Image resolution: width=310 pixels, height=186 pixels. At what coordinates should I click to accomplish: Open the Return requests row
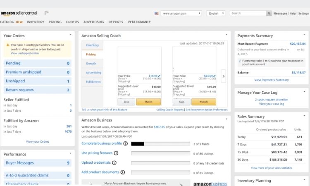(38, 90)
